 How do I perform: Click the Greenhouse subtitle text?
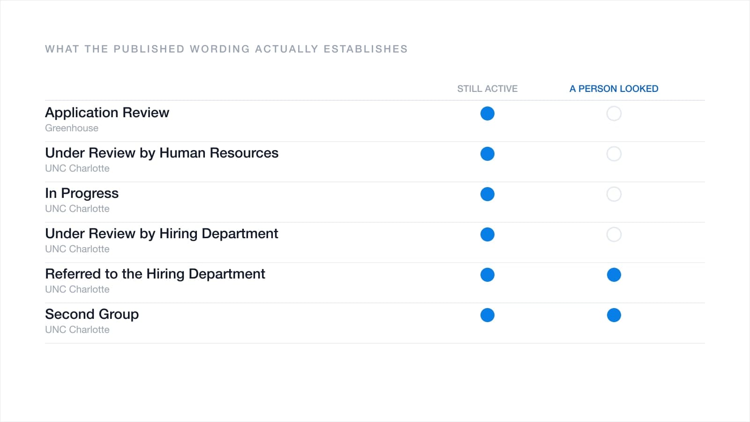click(72, 128)
